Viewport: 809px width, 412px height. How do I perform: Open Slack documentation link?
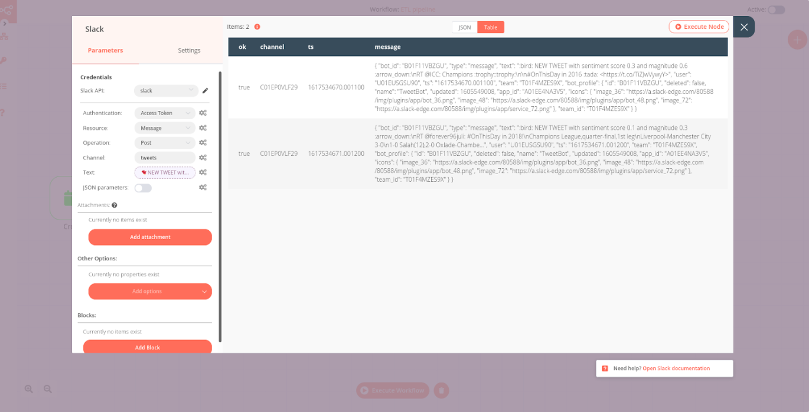tap(676, 368)
